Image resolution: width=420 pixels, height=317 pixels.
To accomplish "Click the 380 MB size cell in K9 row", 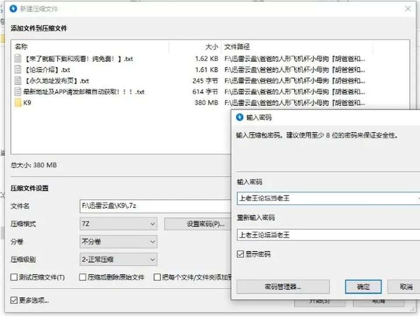I will (206, 102).
